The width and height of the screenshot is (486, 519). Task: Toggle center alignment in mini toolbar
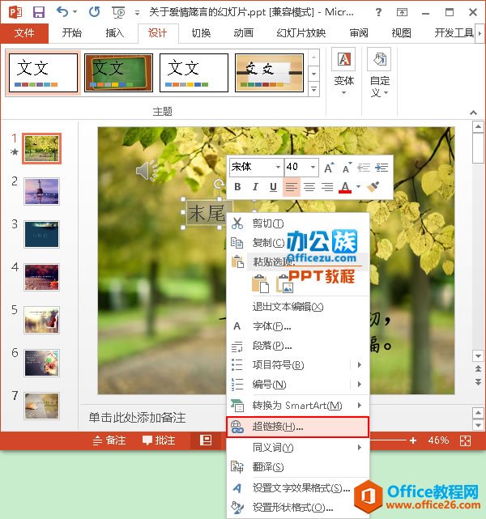coord(309,187)
